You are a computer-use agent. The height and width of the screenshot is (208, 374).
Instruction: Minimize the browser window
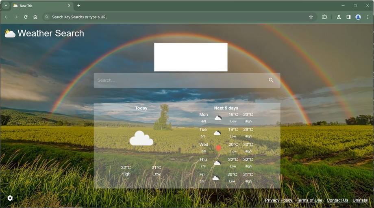point(343,5)
